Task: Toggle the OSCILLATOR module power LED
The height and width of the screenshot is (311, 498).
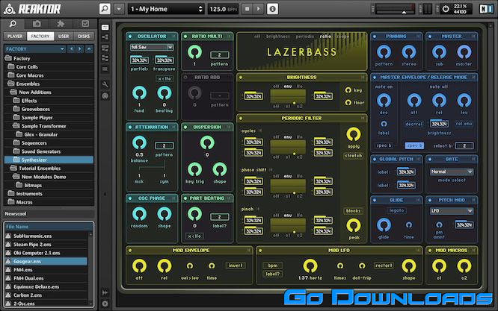Action: point(130,37)
